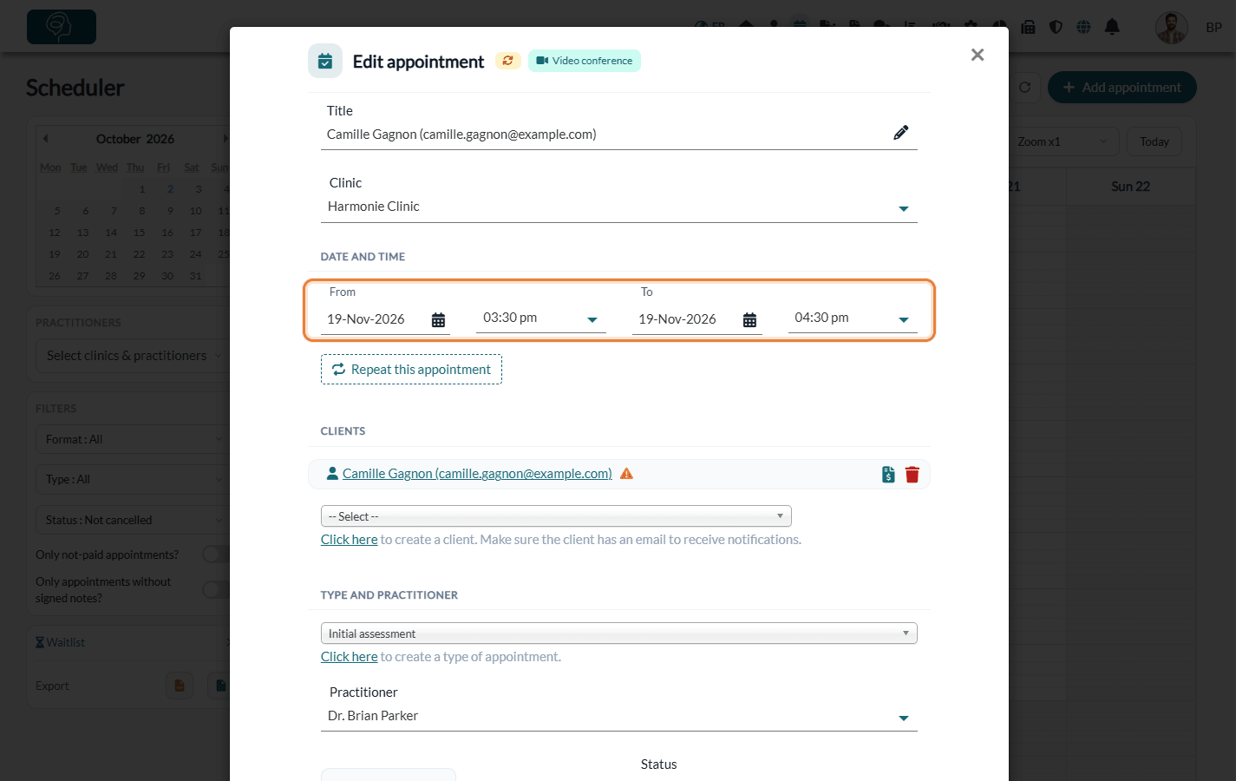The height and width of the screenshot is (781, 1249).
Task: Open the Format : All filter dropdown
Action: pyautogui.click(x=133, y=439)
